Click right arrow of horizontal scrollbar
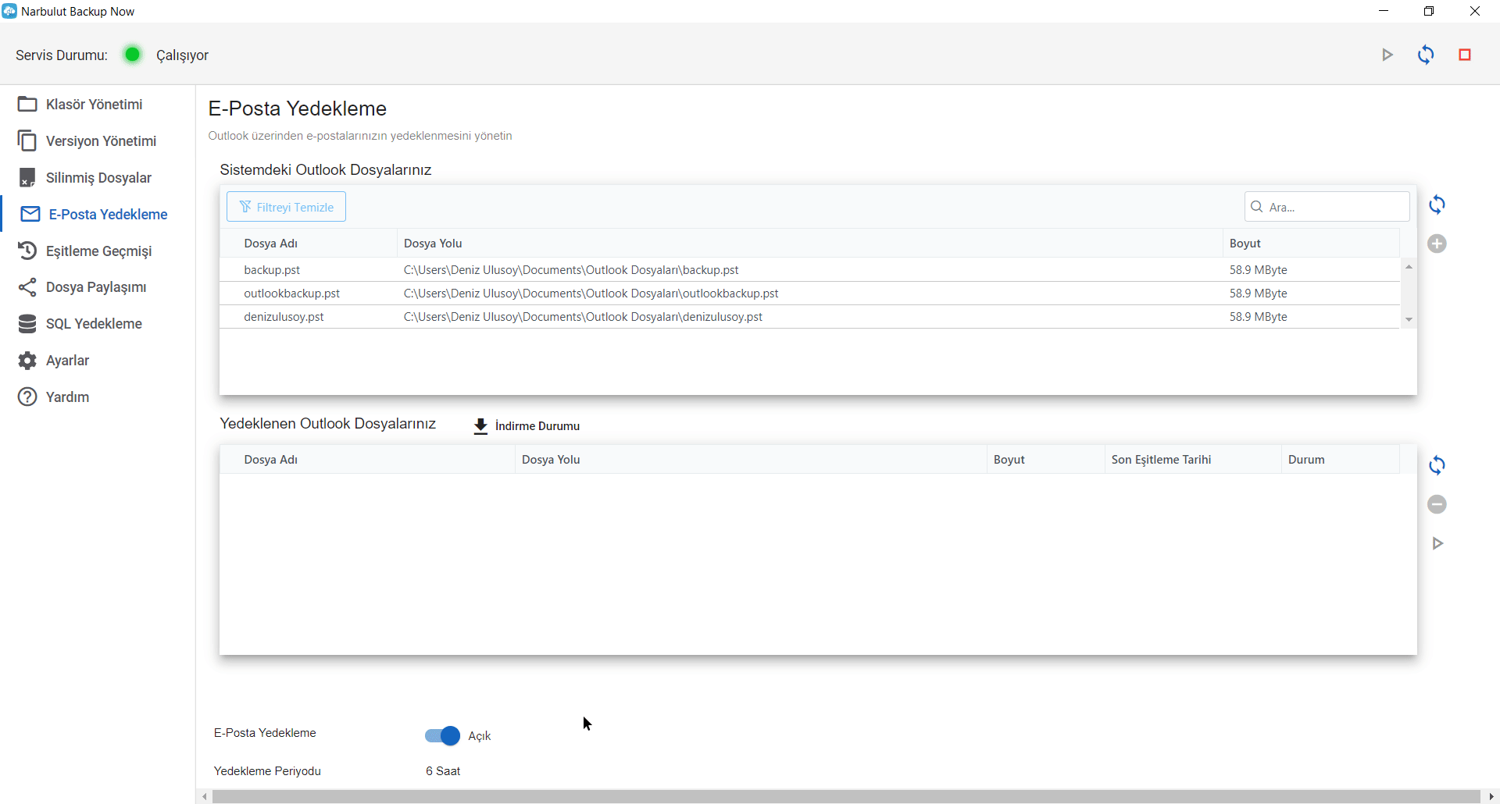This screenshot has width=1500, height=804. [1491, 796]
